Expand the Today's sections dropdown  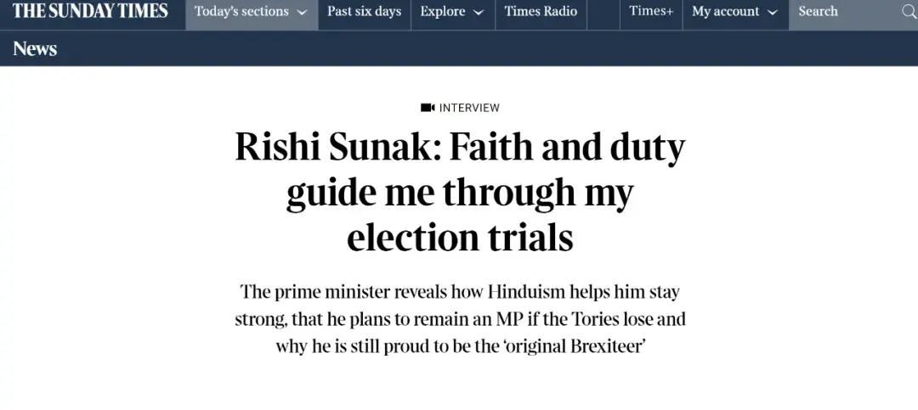pyautogui.click(x=251, y=13)
